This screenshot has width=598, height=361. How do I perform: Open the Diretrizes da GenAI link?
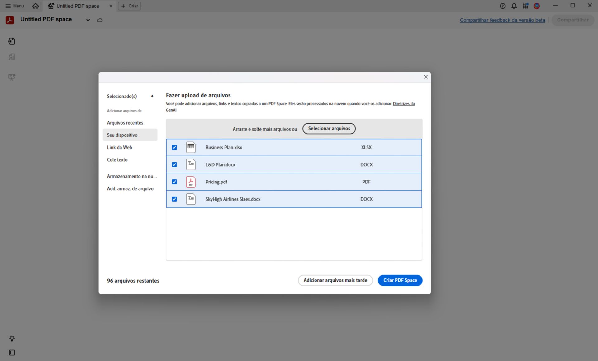[404, 104]
